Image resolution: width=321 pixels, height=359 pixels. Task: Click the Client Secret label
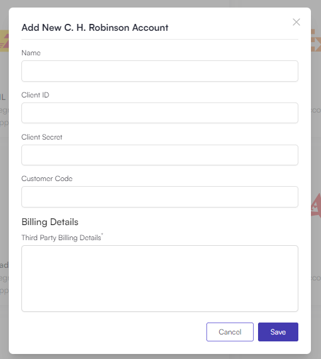[x=42, y=137]
